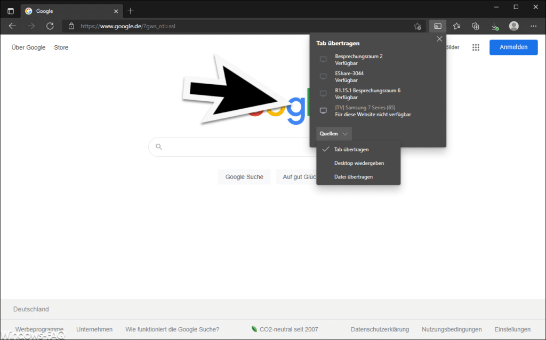Open the Downloads icon
This screenshot has height=340, width=546.
tap(495, 27)
